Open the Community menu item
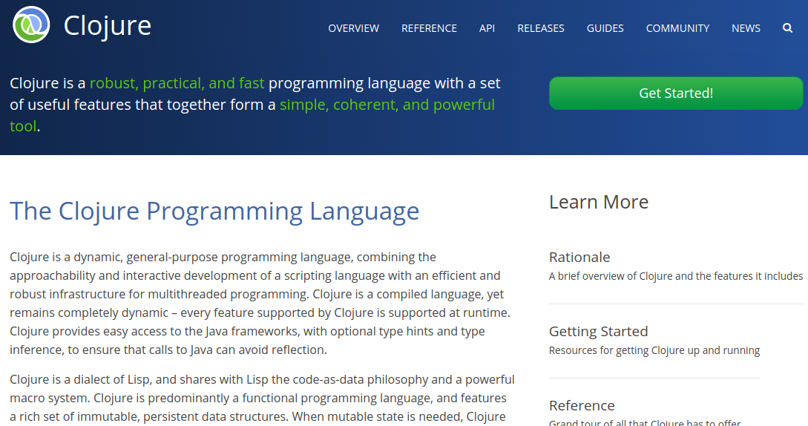Screen dimensions: 808x426 point(677,28)
